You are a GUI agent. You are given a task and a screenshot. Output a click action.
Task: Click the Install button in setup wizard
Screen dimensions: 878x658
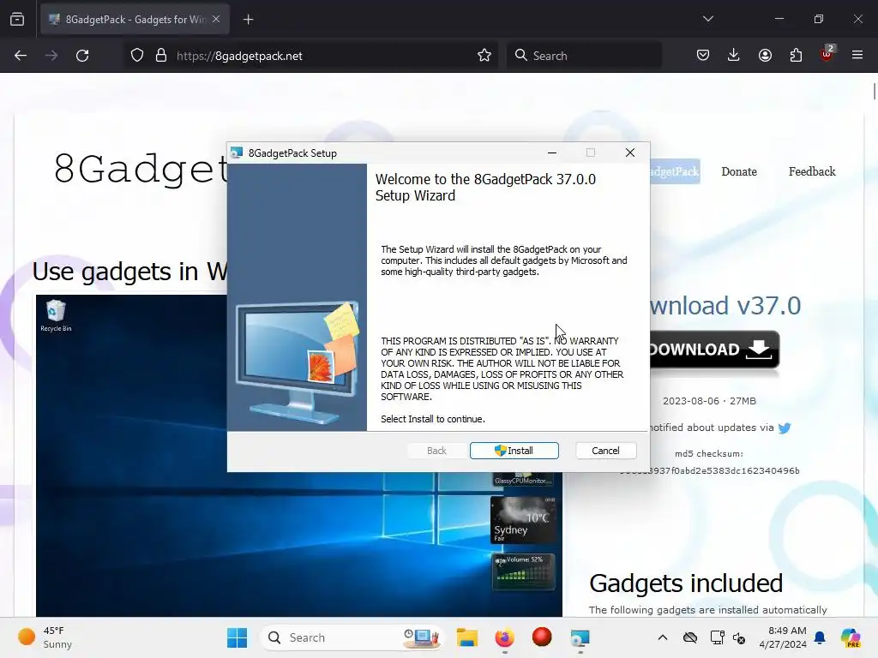pos(514,451)
